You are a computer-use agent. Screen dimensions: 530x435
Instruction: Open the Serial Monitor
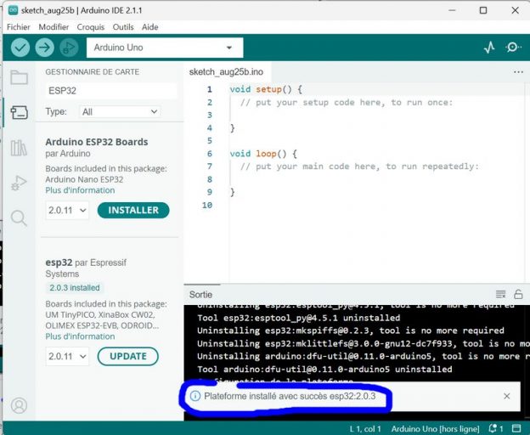[513, 48]
